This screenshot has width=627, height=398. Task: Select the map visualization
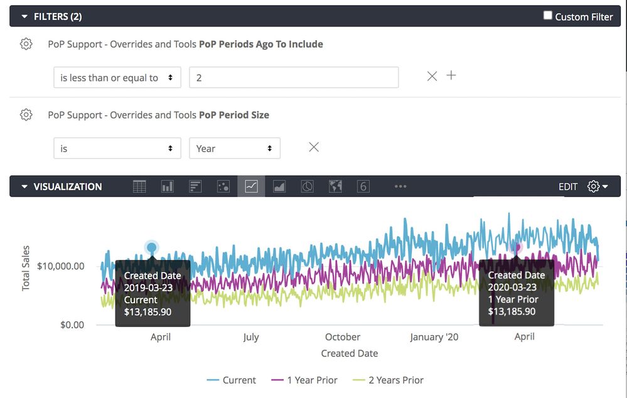pyautogui.click(x=335, y=186)
